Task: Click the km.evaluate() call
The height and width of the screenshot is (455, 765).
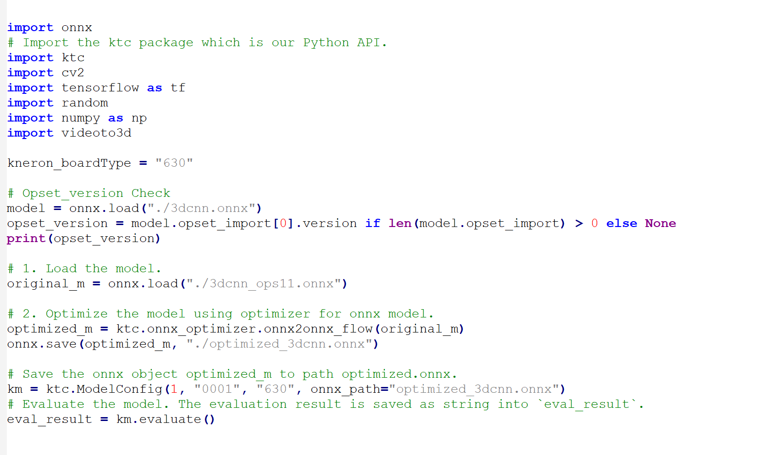Action: 165,420
